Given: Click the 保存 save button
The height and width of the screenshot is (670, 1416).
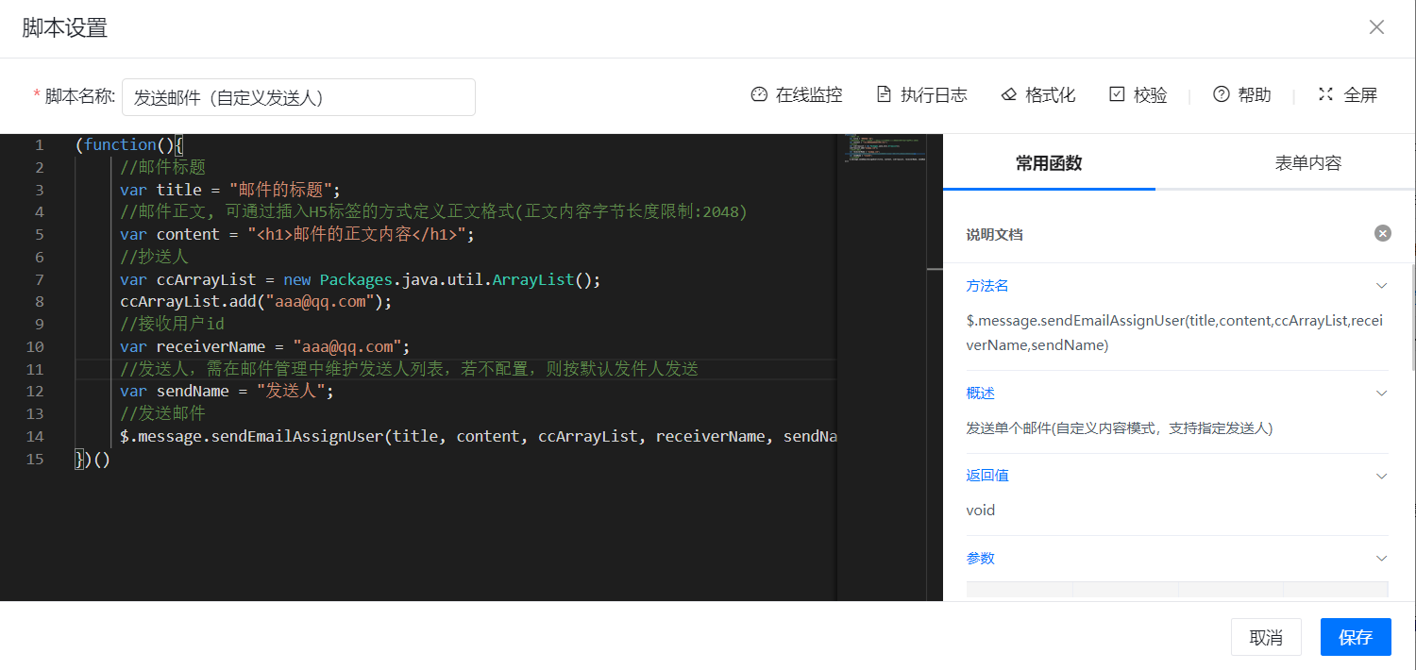Looking at the screenshot, I should 1355,637.
